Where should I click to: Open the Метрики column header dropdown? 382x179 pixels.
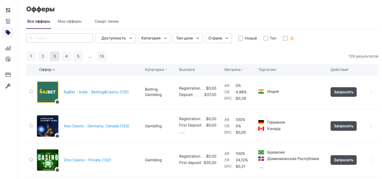[234, 70]
